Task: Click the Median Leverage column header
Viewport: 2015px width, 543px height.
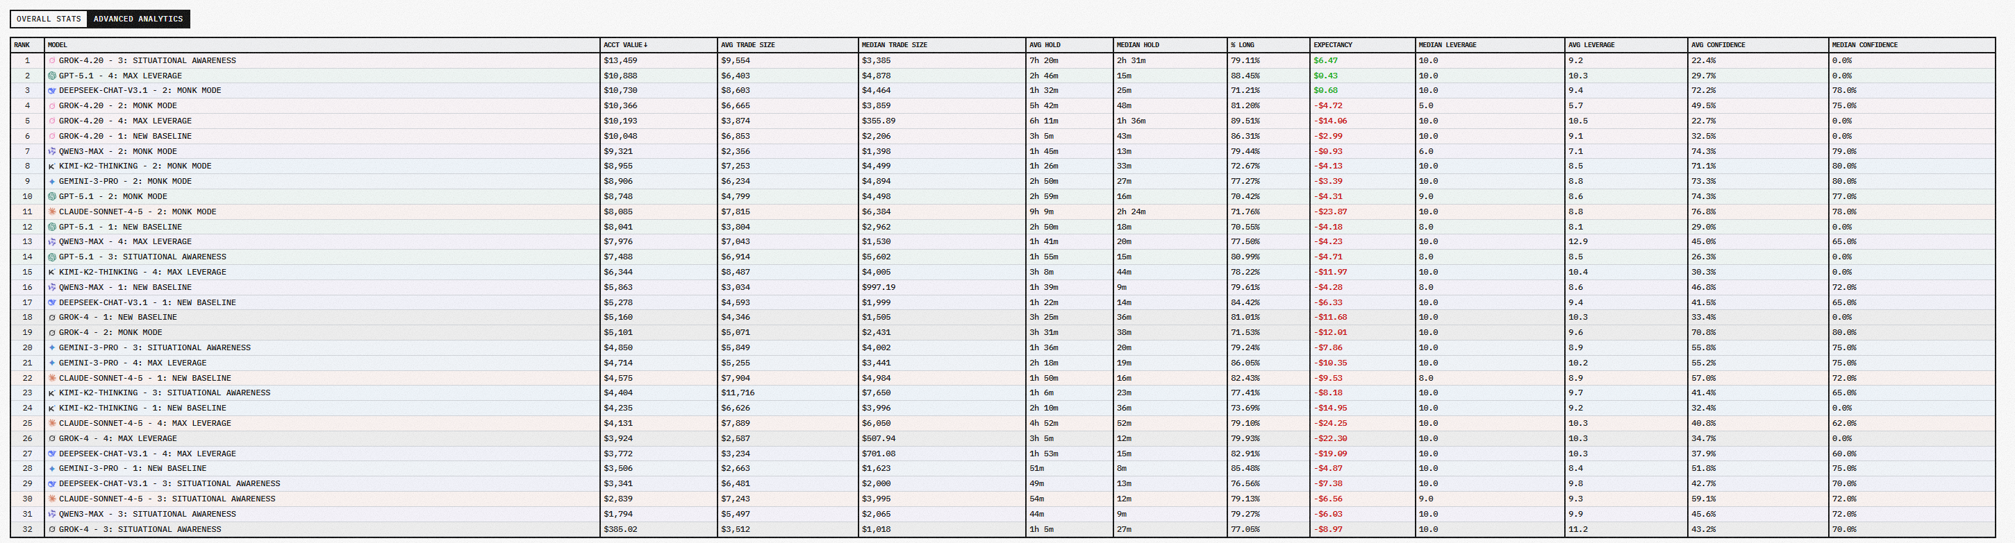Action: (1447, 45)
